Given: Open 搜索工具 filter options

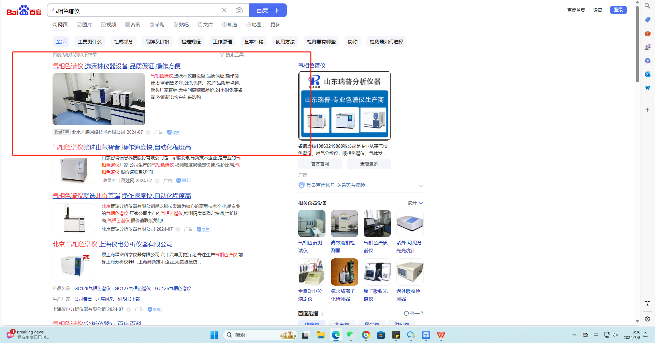Looking at the screenshot, I should pos(232,55).
